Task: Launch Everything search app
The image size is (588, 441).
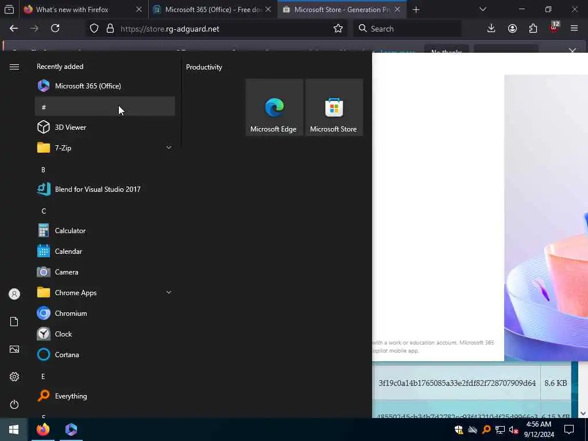Action: tap(105, 396)
